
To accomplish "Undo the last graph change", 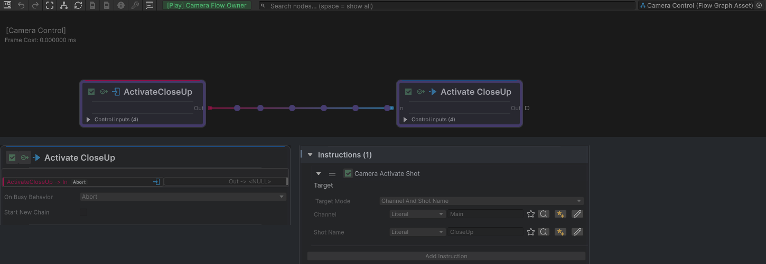I will tap(21, 5).
